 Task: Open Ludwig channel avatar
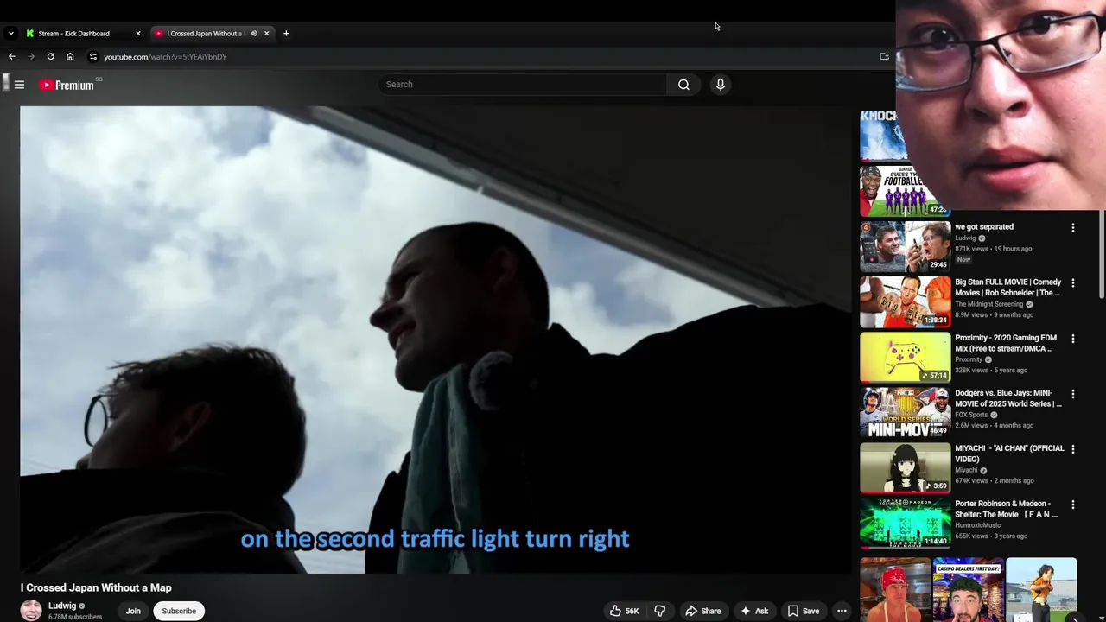click(31, 610)
